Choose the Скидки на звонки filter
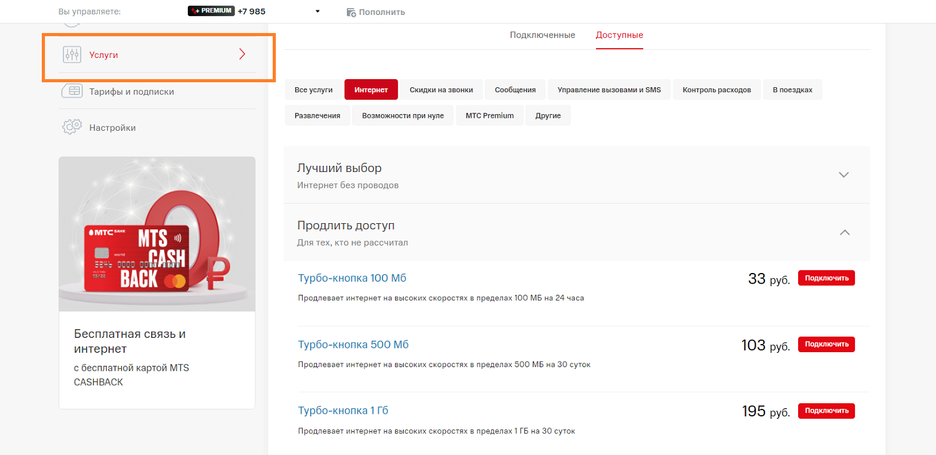The height and width of the screenshot is (455, 936). (x=441, y=90)
